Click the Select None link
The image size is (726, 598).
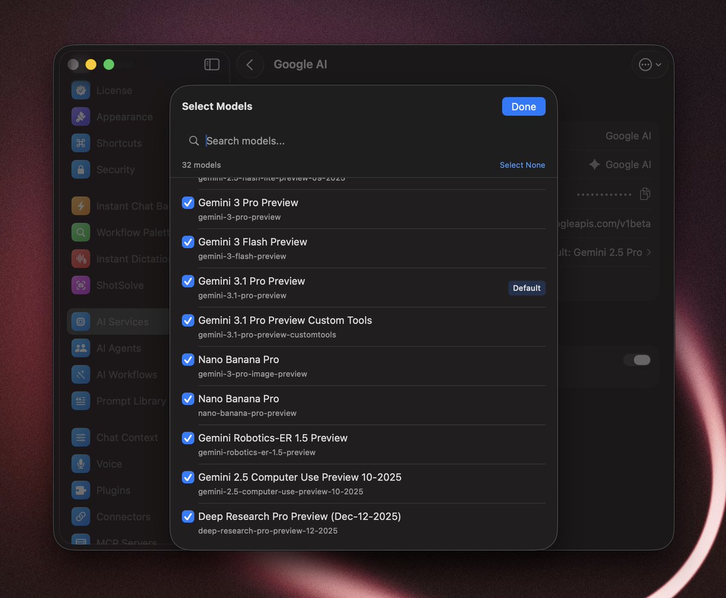[x=522, y=165]
